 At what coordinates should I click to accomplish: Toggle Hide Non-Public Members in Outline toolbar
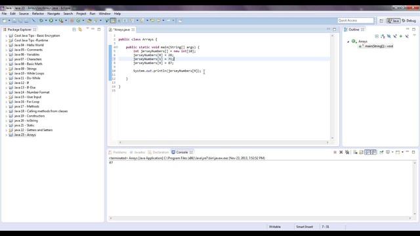401,36
